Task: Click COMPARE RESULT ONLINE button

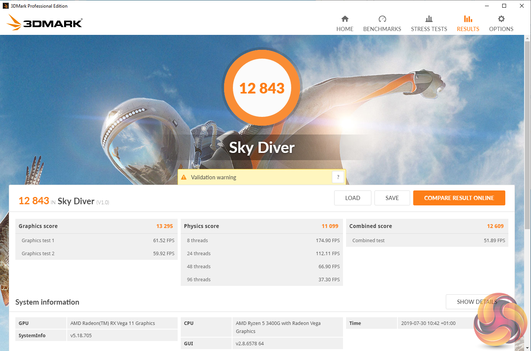Action: pyautogui.click(x=459, y=198)
